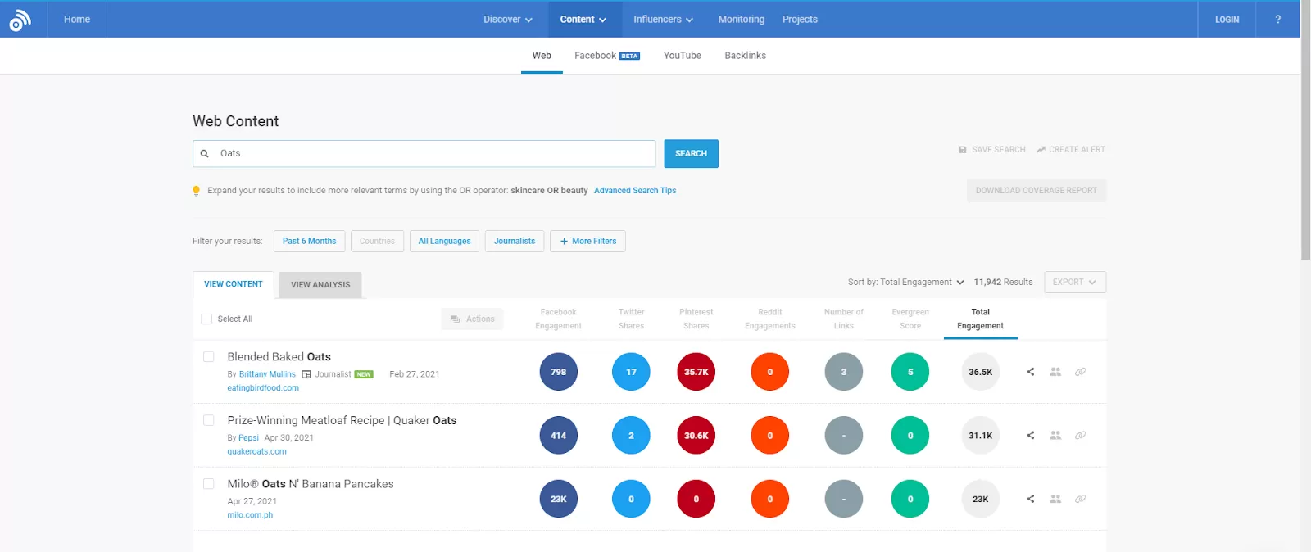Click author Brittany Mullins link
This screenshot has width=1311, height=552.
coord(267,374)
